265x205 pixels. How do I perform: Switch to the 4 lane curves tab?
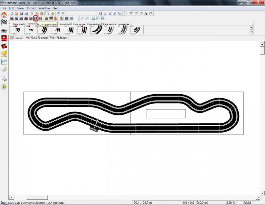click(79, 24)
